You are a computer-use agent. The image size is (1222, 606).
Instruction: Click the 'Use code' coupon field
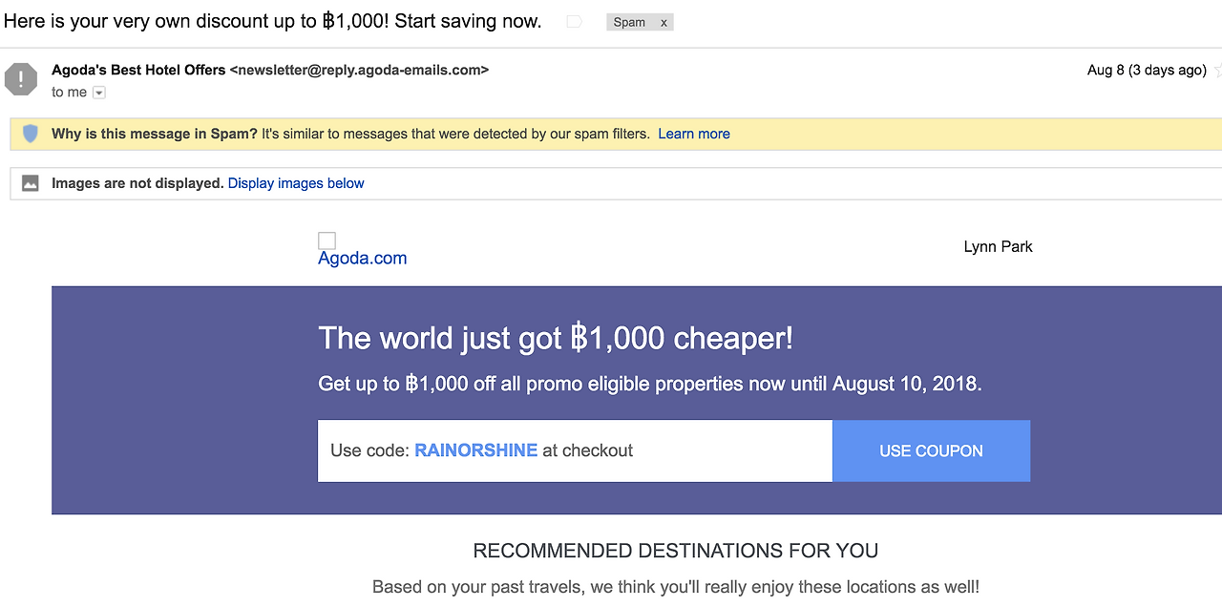pos(575,450)
